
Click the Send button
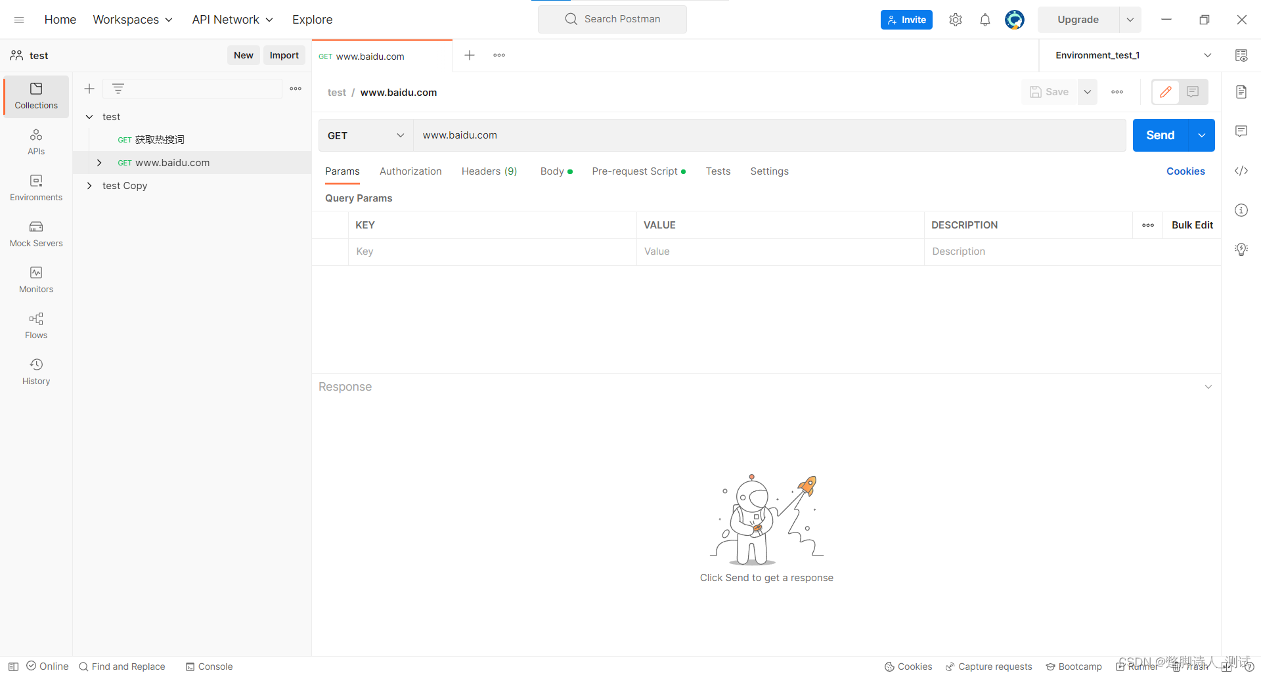[1161, 135]
